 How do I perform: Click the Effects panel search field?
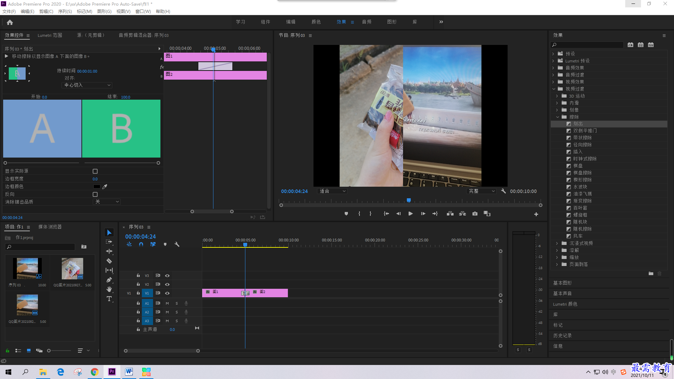tap(587, 45)
